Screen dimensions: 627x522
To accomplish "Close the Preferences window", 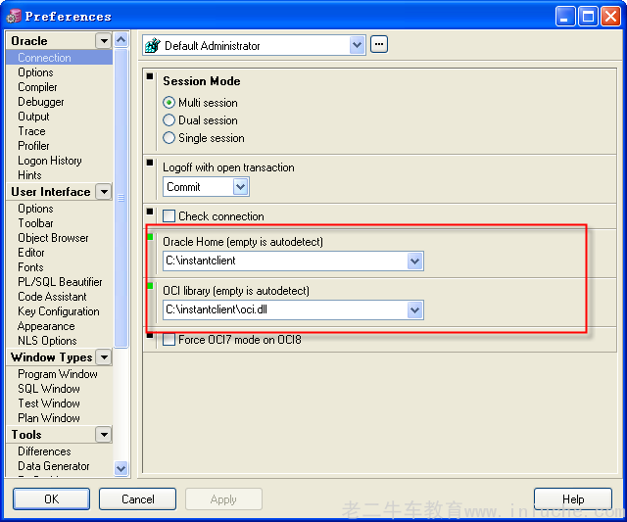I will (x=610, y=17).
